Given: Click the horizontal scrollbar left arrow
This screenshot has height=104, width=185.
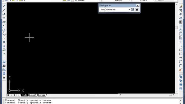Looking at the screenshot, I should coord(120,95).
